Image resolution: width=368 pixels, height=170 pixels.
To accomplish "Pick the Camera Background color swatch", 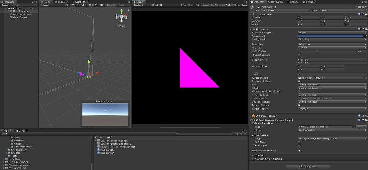I will [x=331, y=36].
